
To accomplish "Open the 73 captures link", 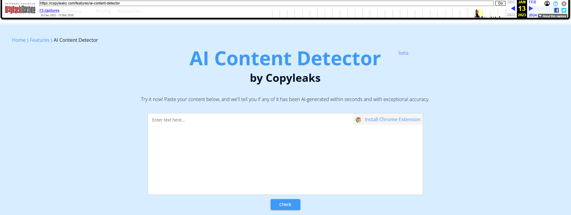I will [x=49, y=11].
